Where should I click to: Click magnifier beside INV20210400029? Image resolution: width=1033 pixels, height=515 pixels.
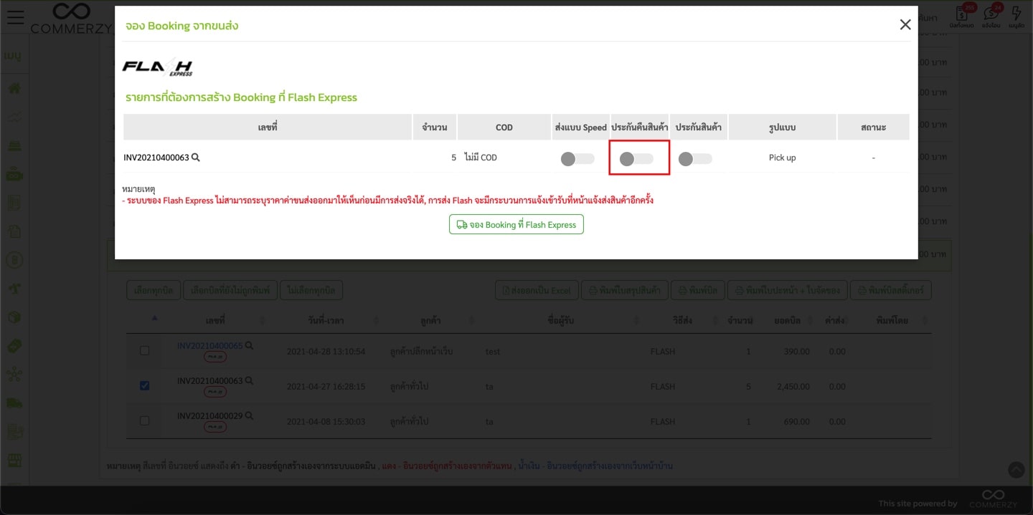pos(249,415)
